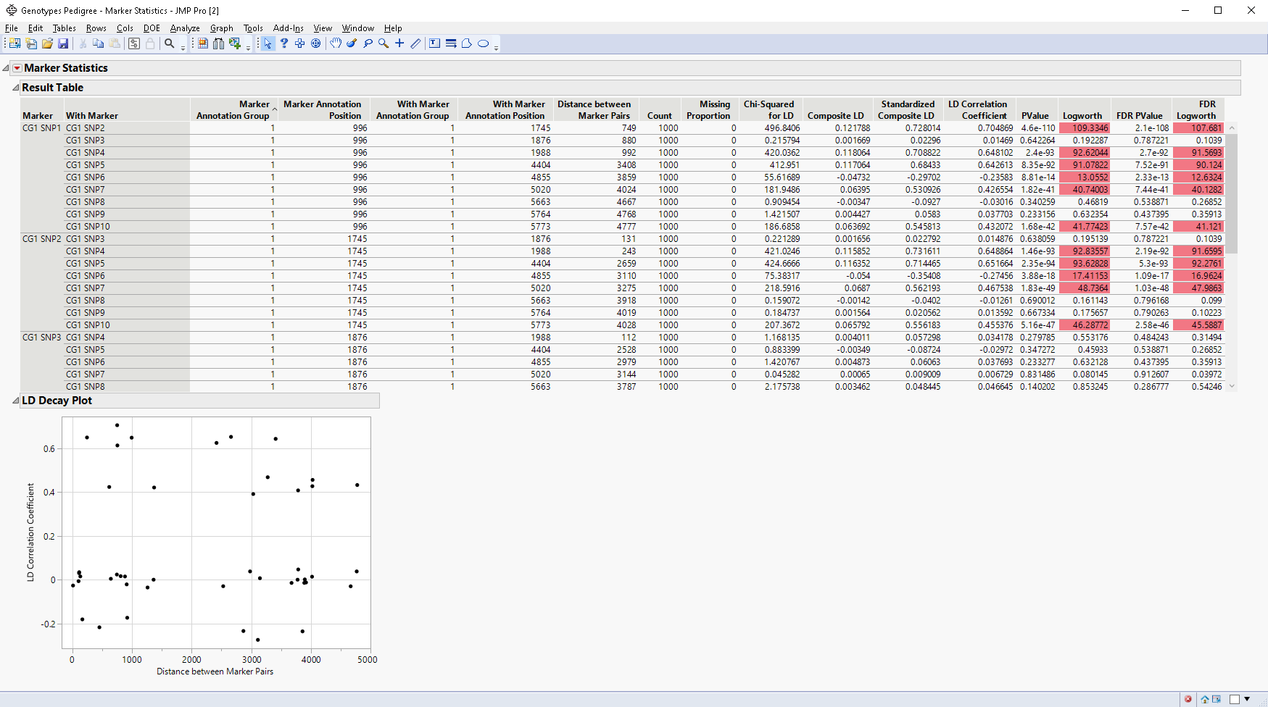Collapse the Result Table section
The width and height of the screenshot is (1268, 707).
click(15, 88)
